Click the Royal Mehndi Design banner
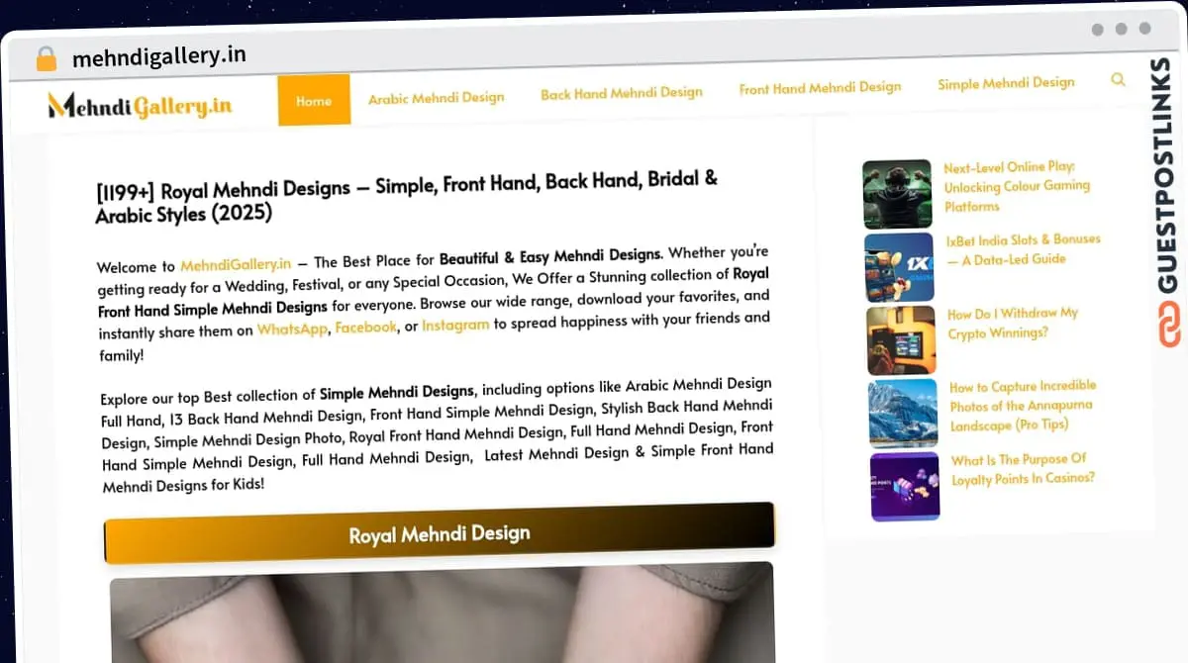Viewport: 1188px width, 663px height. pyautogui.click(x=439, y=533)
